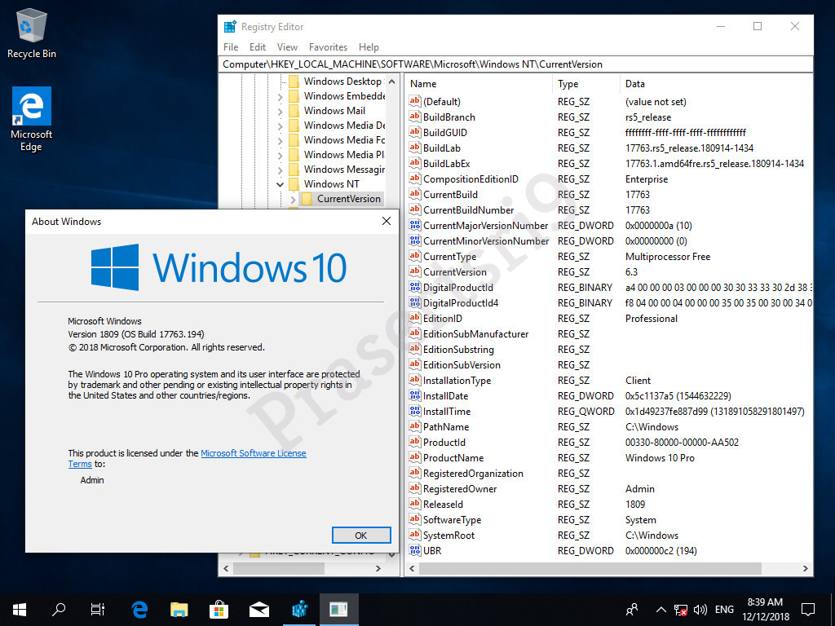Expand the CurrentVersion tree node
The image size is (835, 626).
pyautogui.click(x=293, y=199)
